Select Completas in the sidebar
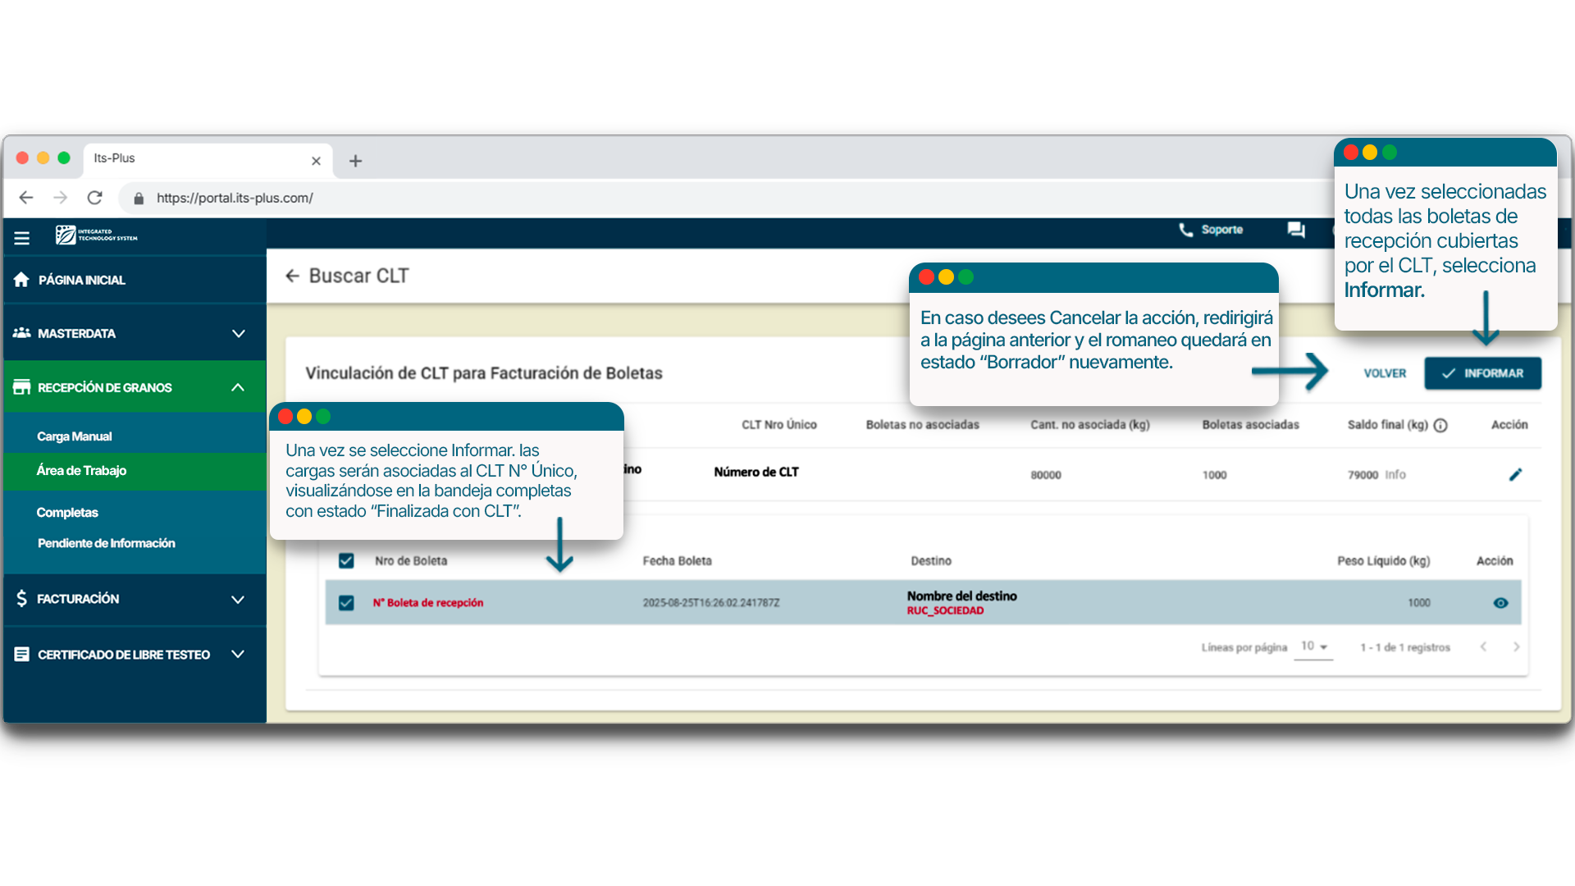The height and width of the screenshot is (886, 1575). [x=67, y=513]
